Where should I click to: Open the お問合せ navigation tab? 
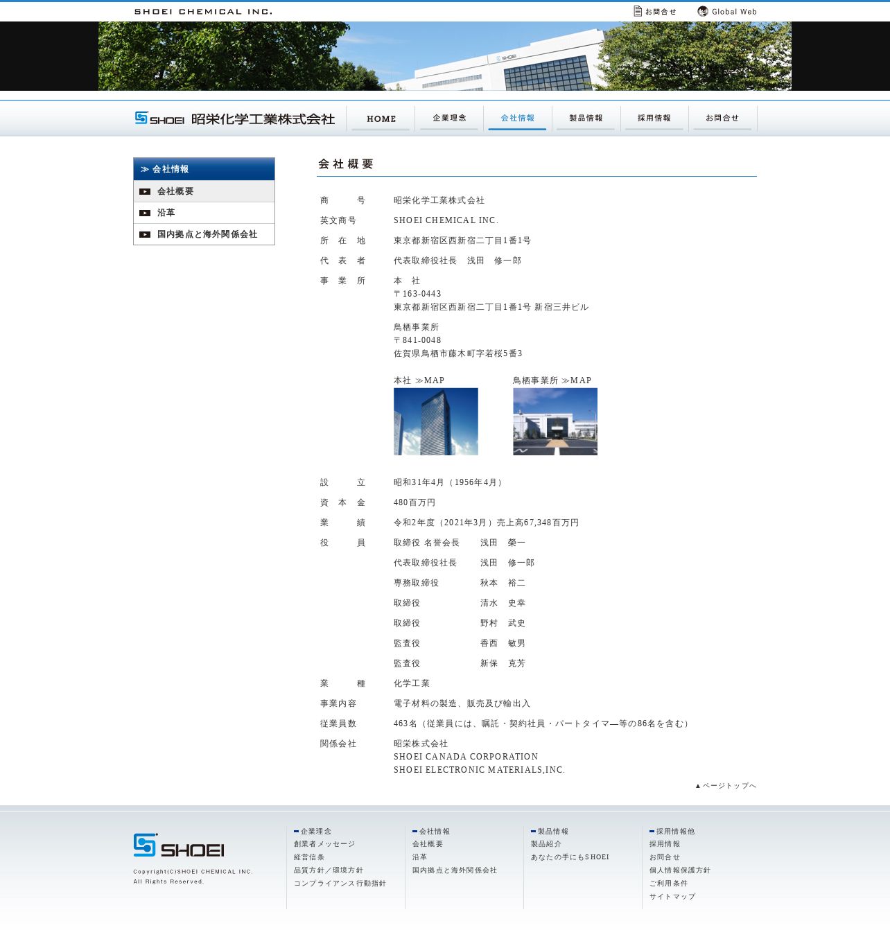722,119
